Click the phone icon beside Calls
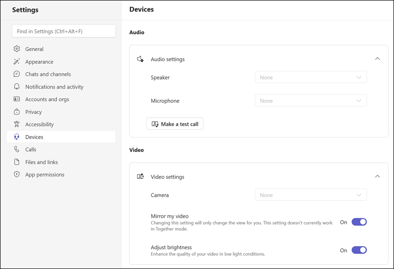This screenshot has width=394, height=269. (x=17, y=149)
